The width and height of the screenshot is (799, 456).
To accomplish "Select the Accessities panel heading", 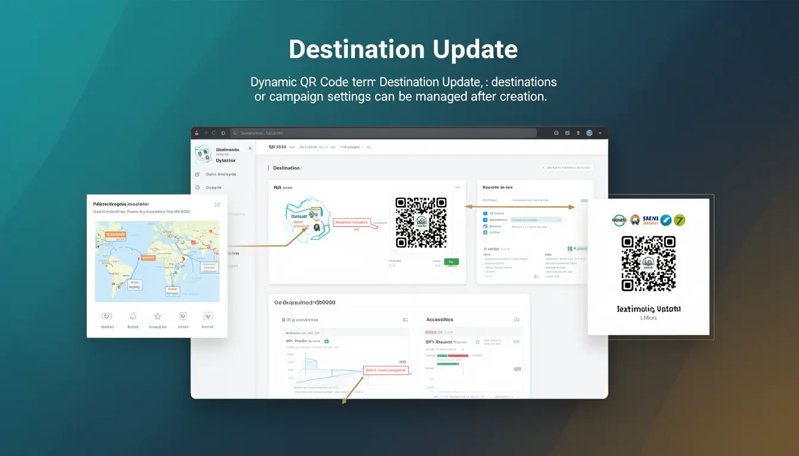I will [x=440, y=319].
